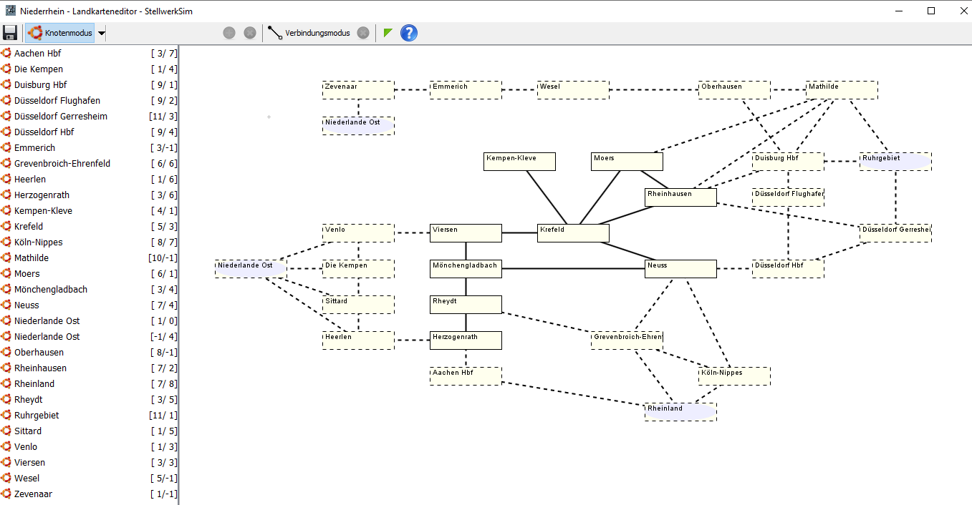Click the Neuss node box on the map
The height and width of the screenshot is (505, 972).
(680, 269)
